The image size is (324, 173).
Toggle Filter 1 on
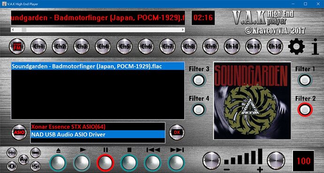click(x=305, y=80)
